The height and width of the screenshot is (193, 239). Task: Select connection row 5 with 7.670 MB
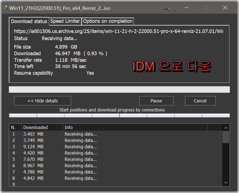click(116, 159)
